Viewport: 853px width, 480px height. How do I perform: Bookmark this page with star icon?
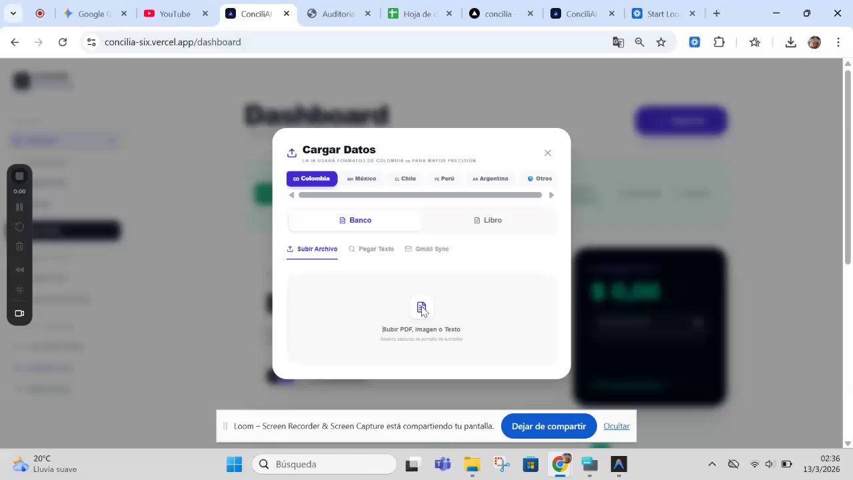(x=661, y=42)
